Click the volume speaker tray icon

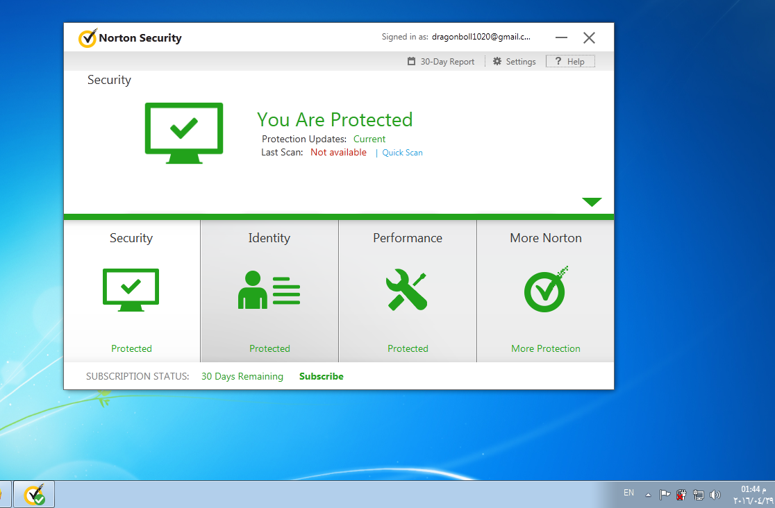[x=715, y=494]
